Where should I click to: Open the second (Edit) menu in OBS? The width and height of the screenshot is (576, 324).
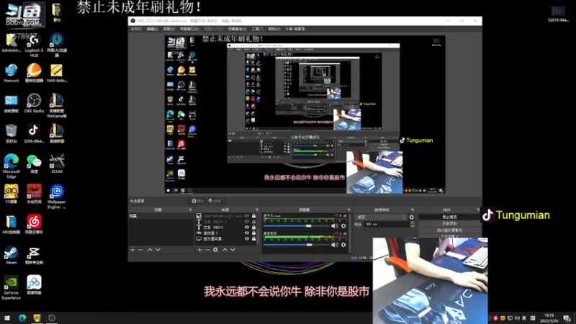pyautogui.click(x=152, y=29)
